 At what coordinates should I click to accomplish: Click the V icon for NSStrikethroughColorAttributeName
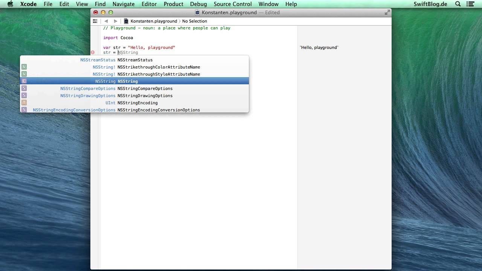tap(24, 67)
